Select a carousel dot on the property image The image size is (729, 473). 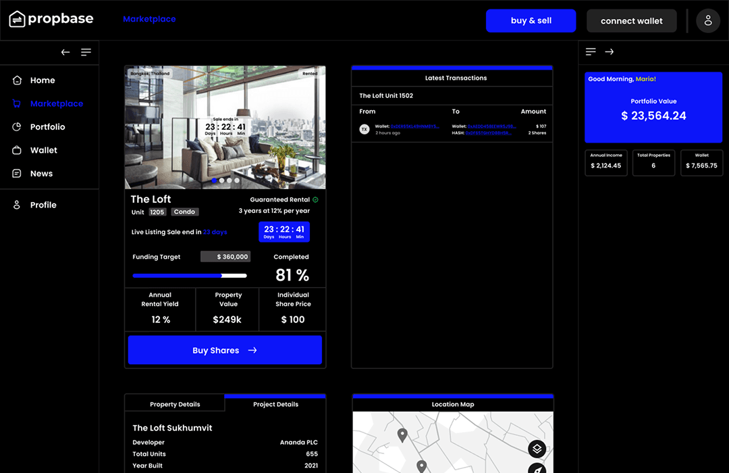coord(214,180)
